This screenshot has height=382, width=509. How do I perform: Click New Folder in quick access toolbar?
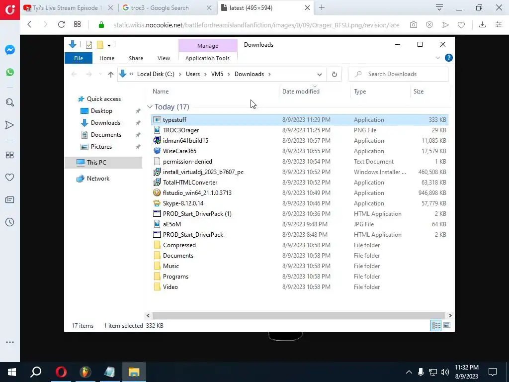pyautogui.click(x=100, y=45)
